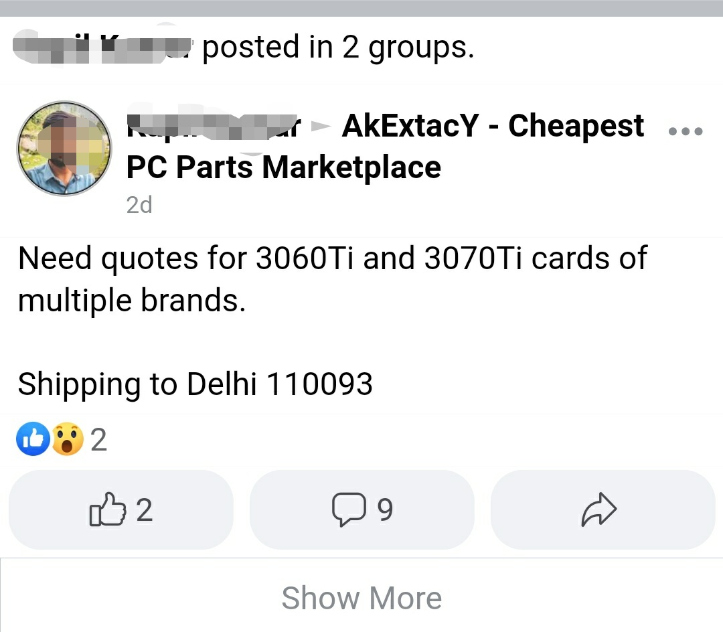Image resolution: width=723 pixels, height=632 pixels.
Task: Click the posted in 2 groups text
Action: 338,48
